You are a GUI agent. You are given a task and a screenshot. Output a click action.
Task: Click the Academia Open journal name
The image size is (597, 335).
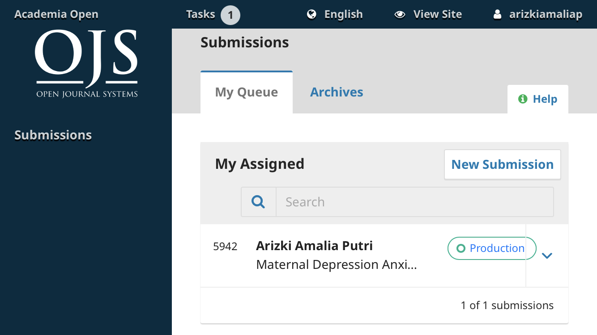click(x=56, y=14)
